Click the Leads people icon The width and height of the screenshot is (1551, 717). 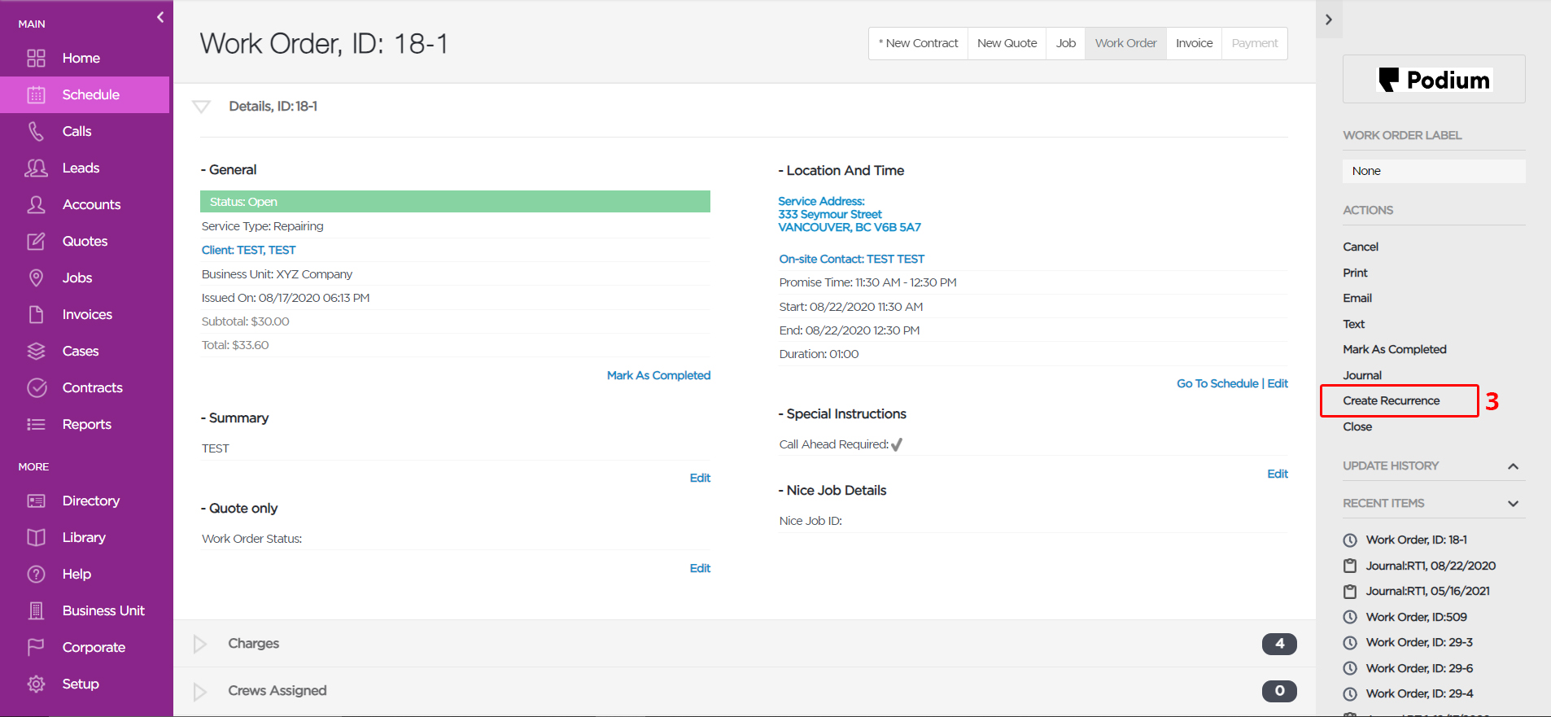coord(36,168)
